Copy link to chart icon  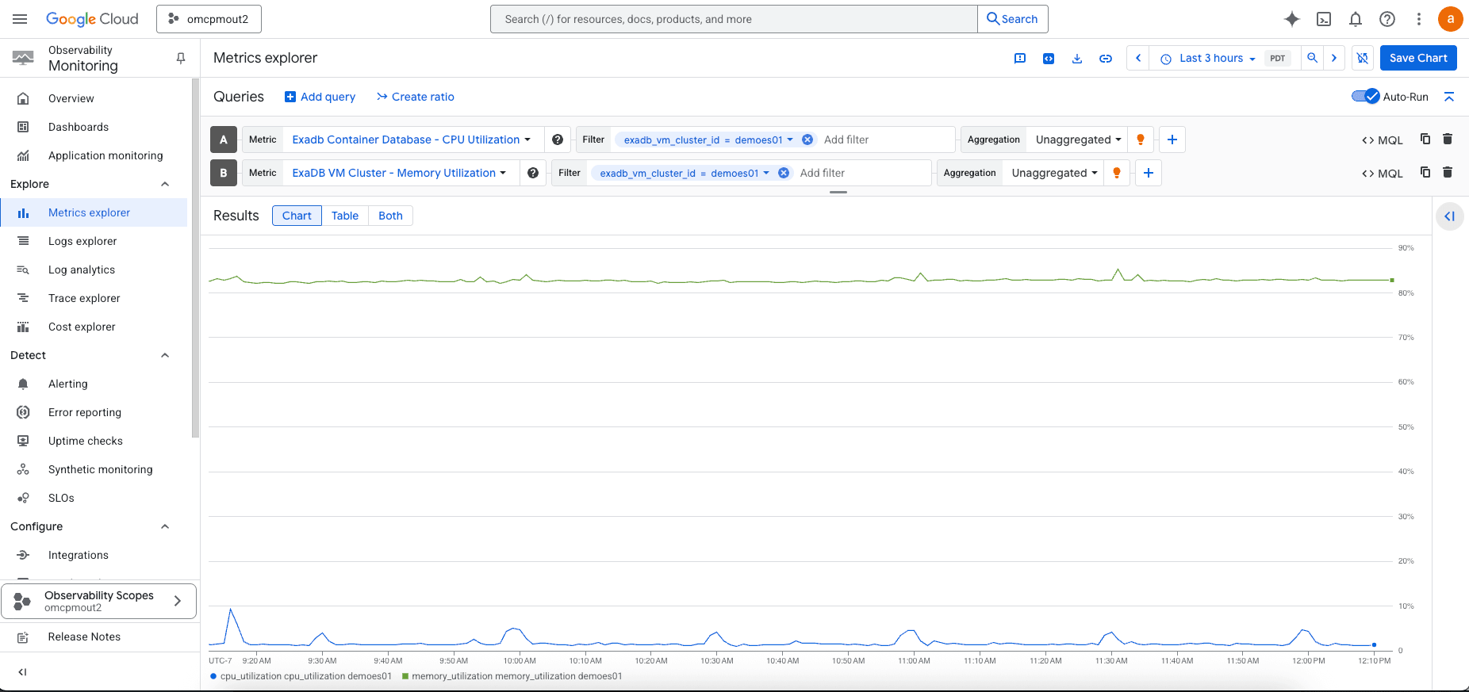tap(1106, 58)
